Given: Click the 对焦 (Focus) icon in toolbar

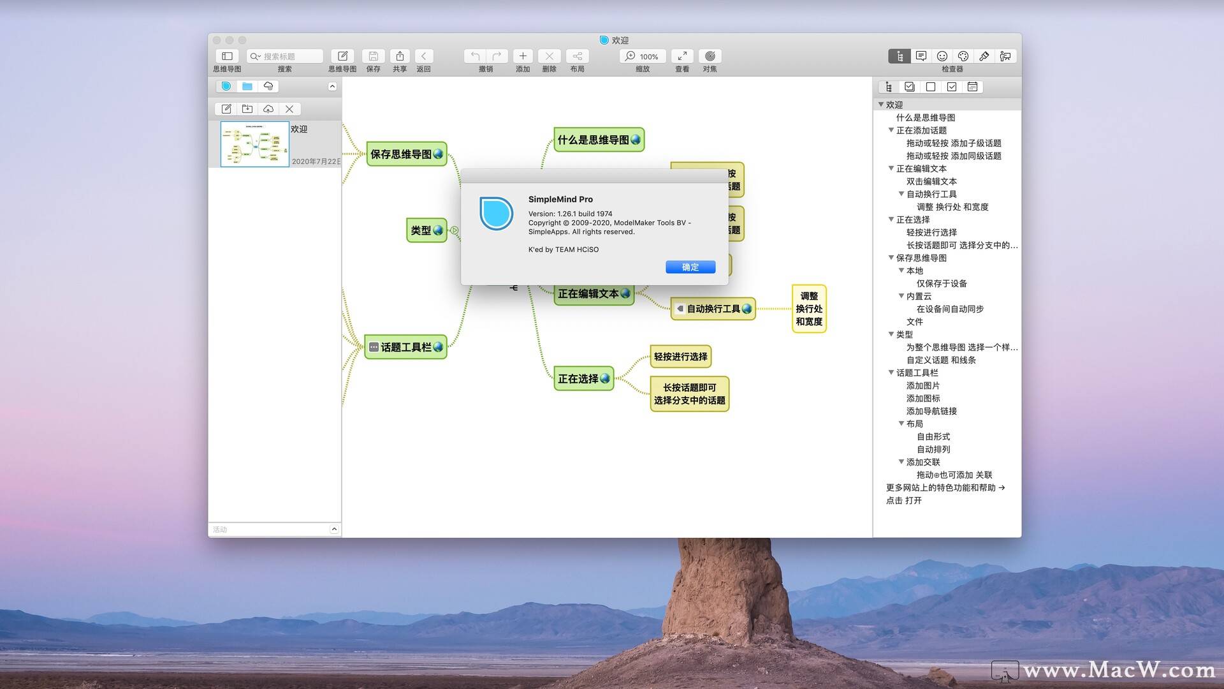Looking at the screenshot, I should point(710,56).
